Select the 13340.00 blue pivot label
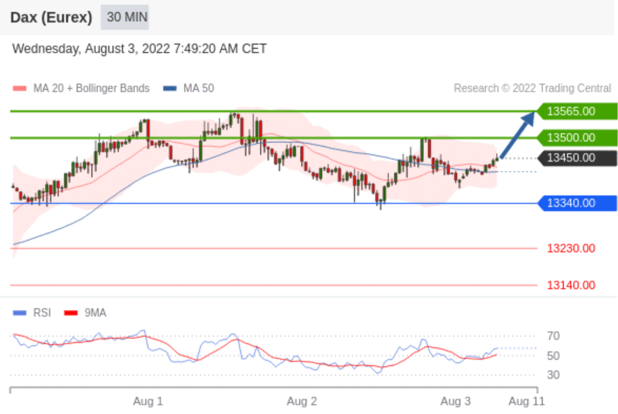The image size is (618, 414). pos(577,203)
